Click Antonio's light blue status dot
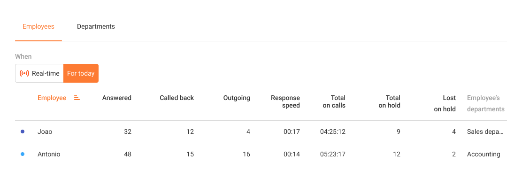 click(x=23, y=155)
